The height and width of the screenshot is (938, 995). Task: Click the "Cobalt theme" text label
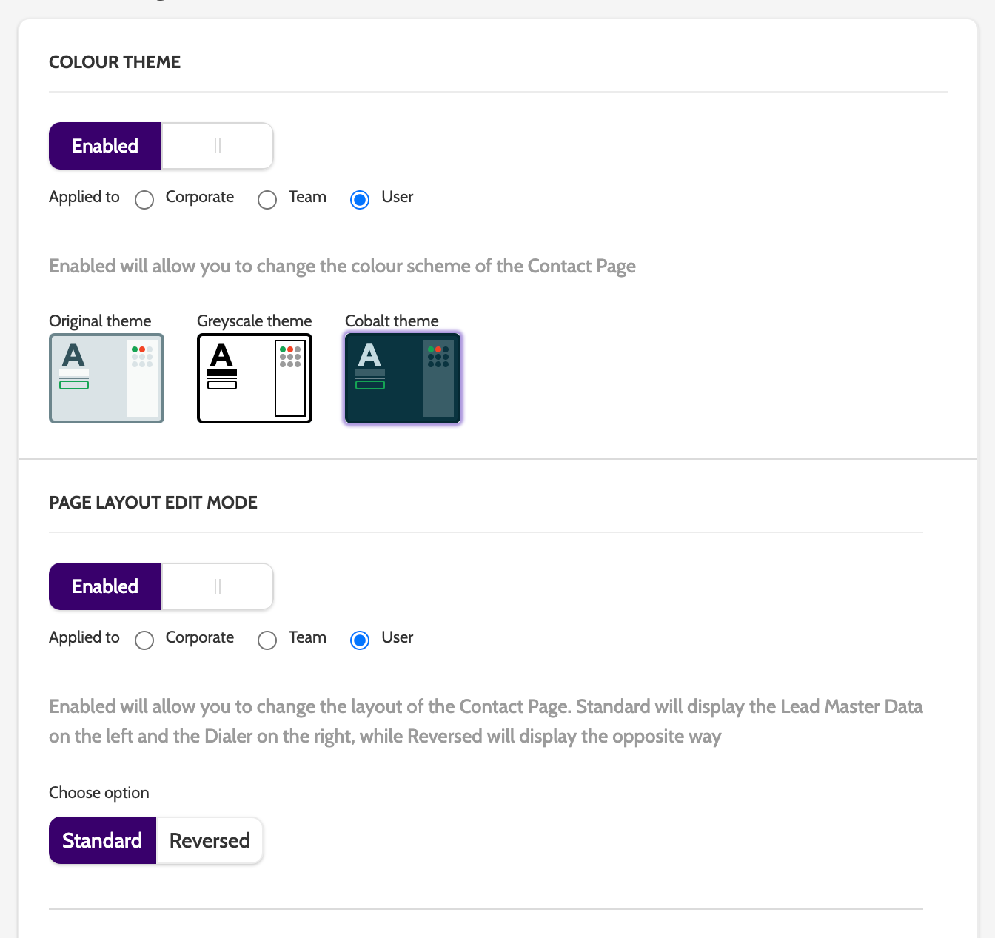(x=392, y=321)
